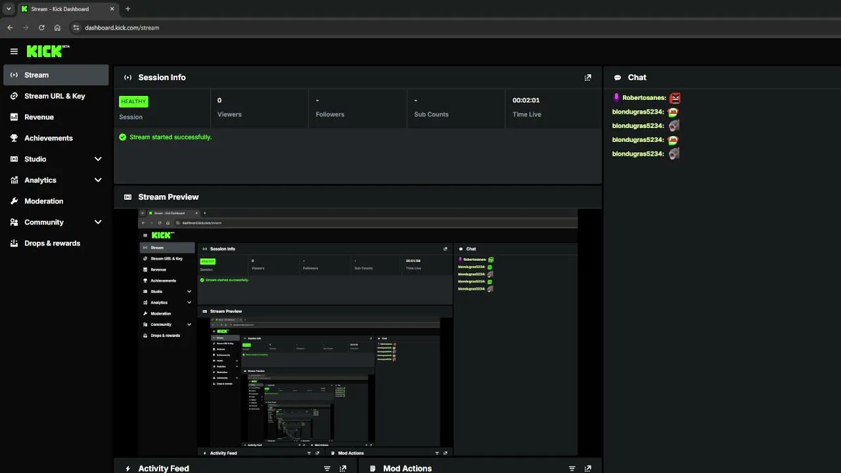
Task: Go back in the browser
Action: tap(10, 28)
